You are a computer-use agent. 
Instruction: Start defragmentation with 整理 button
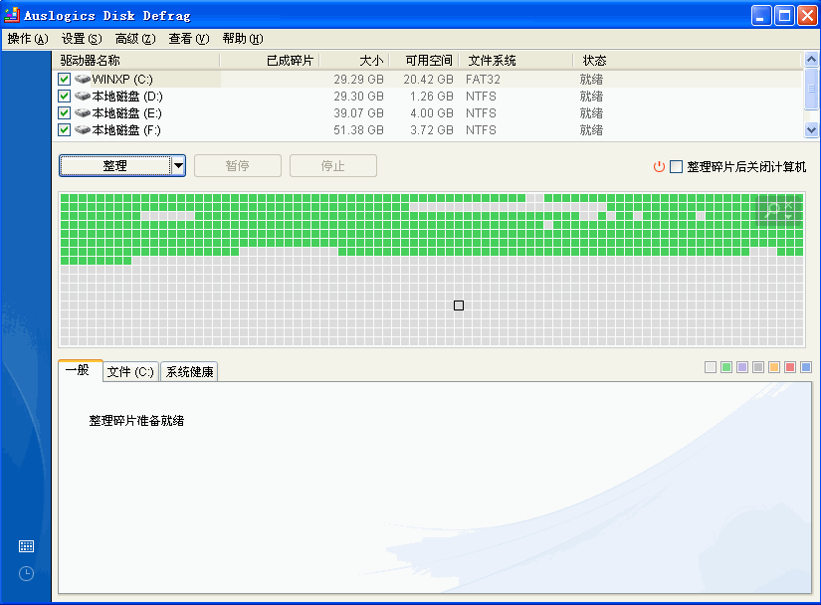[x=115, y=166]
